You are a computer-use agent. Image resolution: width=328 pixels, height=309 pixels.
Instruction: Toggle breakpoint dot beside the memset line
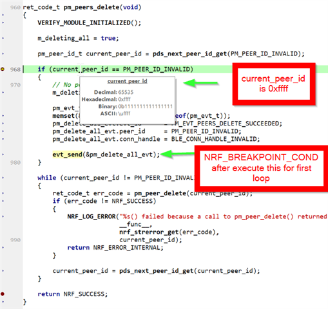coord(3,116)
